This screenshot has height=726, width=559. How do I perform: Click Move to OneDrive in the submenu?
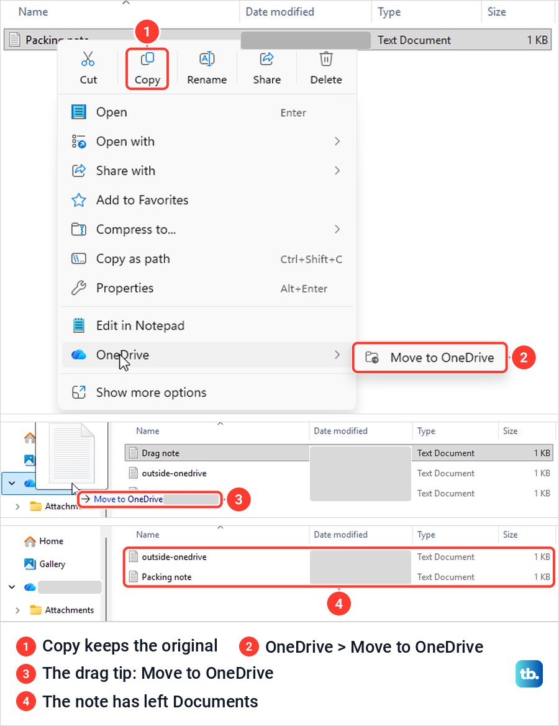430,358
